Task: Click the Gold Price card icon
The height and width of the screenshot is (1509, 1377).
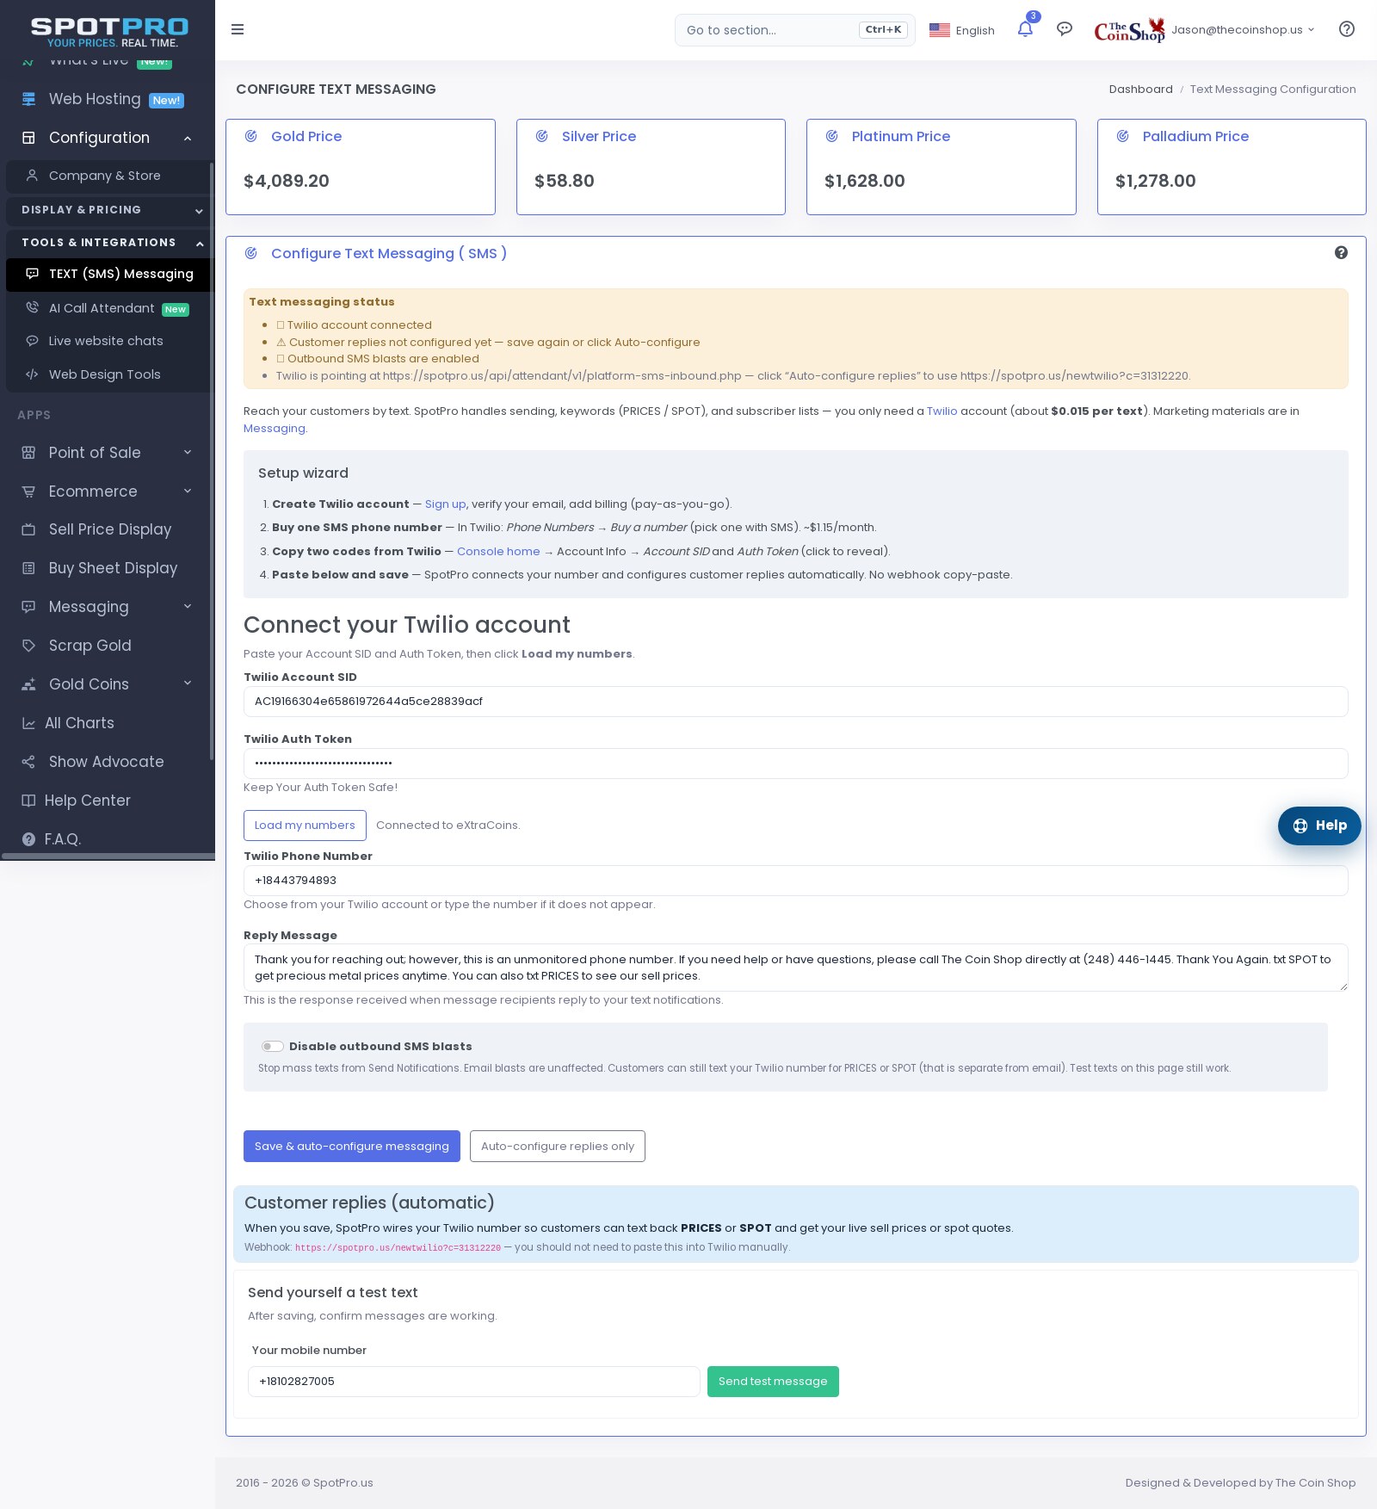Action: pyautogui.click(x=251, y=136)
